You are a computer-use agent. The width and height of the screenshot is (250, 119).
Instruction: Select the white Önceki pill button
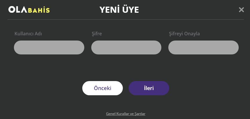pyautogui.click(x=103, y=88)
